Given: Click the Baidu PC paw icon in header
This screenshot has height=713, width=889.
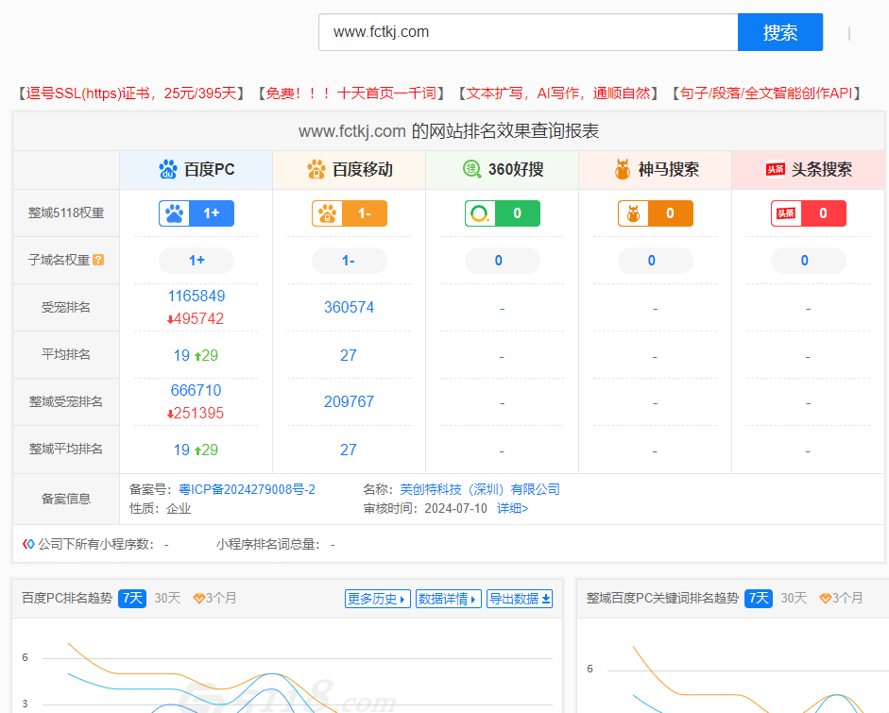Looking at the screenshot, I should 168,169.
